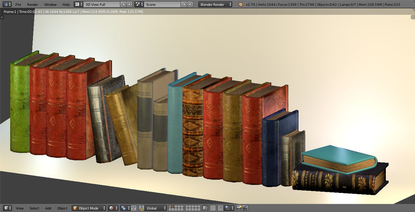
Task: Toggle snap during transform magnet
Action: coord(220,208)
